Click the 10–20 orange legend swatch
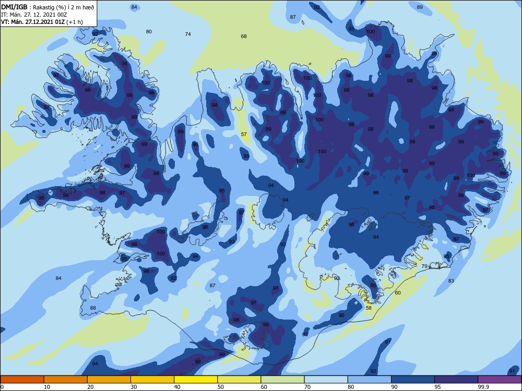The width and height of the screenshot is (522, 391). [x=66, y=380]
